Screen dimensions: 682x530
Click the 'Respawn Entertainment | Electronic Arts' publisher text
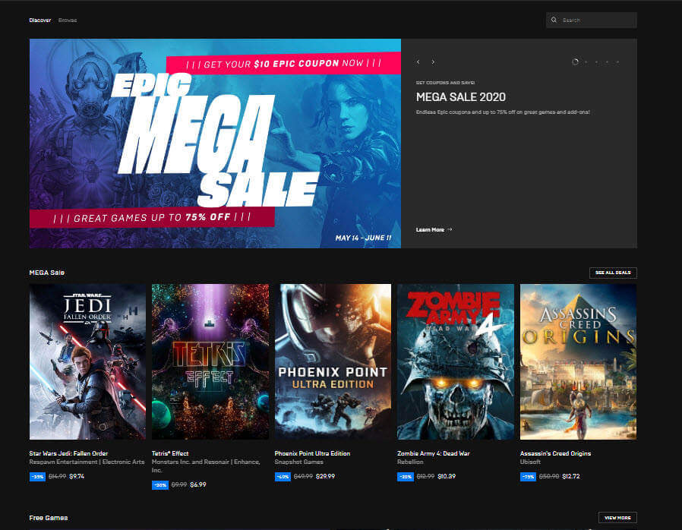(87, 462)
